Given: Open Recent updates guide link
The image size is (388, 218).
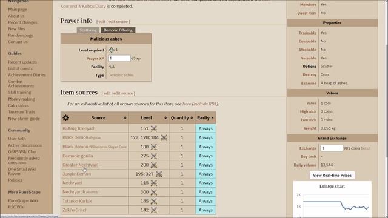Looking at the screenshot, I should pos(22,62).
